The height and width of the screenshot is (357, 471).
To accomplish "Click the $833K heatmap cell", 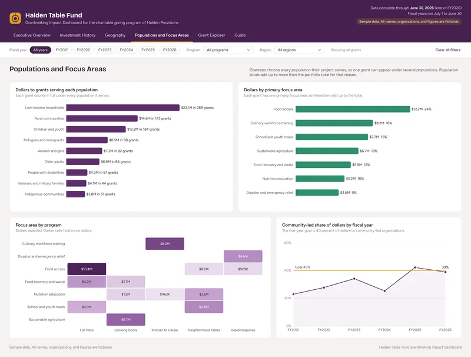I will (x=204, y=269).
